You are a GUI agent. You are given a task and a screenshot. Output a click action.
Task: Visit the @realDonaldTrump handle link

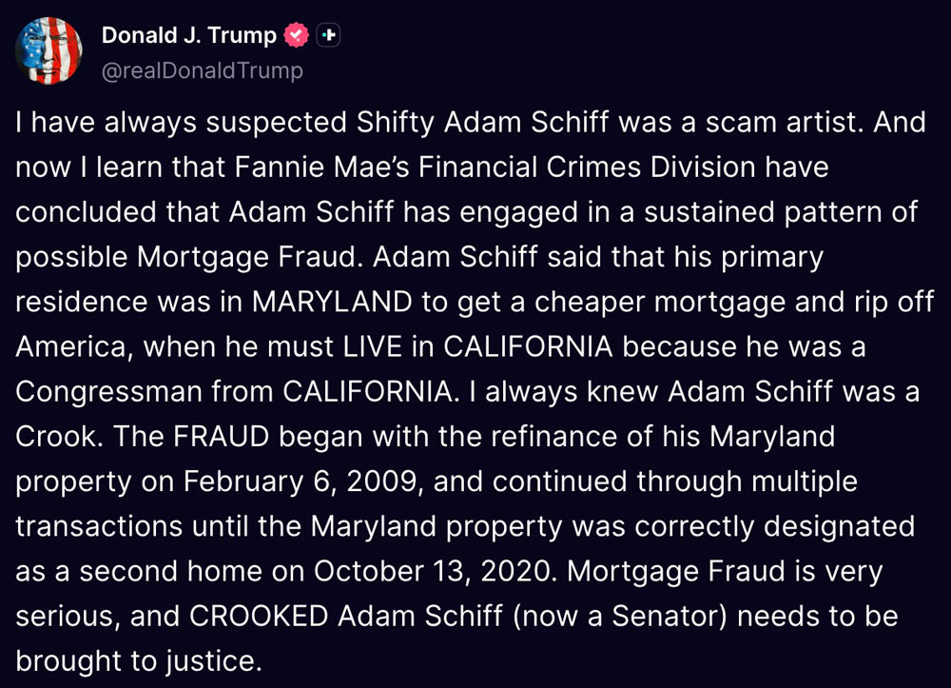[x=203, y=70]
